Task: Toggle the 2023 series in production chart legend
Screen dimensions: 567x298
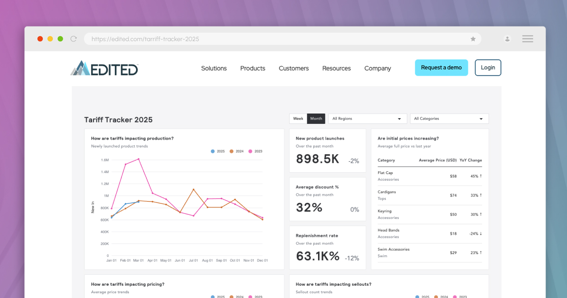Action: pyautogui.click(x=256, y=151)
